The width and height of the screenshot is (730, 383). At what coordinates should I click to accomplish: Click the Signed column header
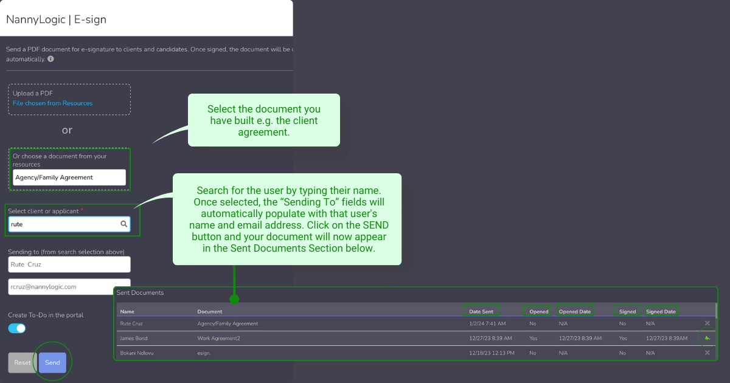coord(627,311)
